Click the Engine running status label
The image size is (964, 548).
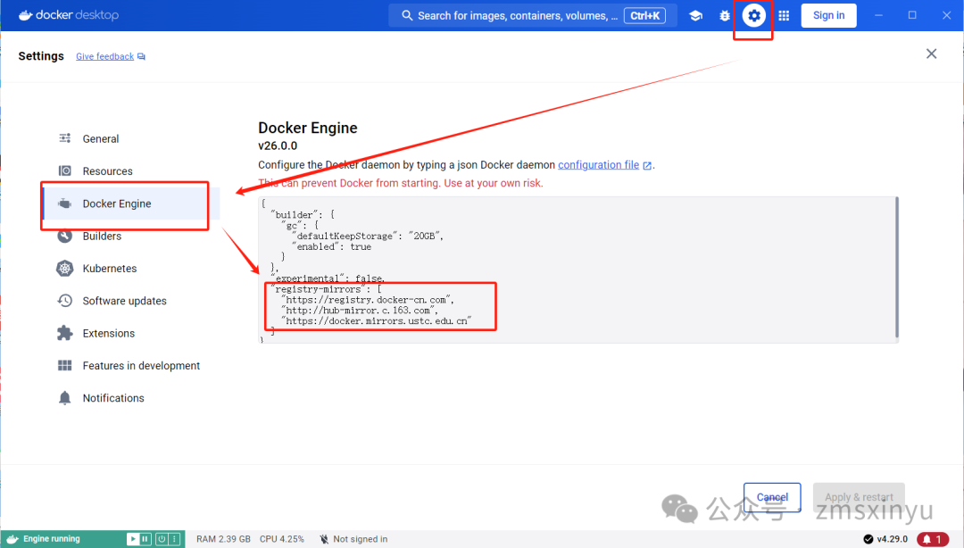click(52, 539)
